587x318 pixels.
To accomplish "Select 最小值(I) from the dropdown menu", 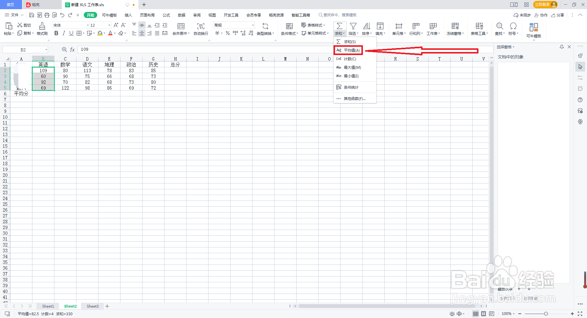I will [355, 76].
